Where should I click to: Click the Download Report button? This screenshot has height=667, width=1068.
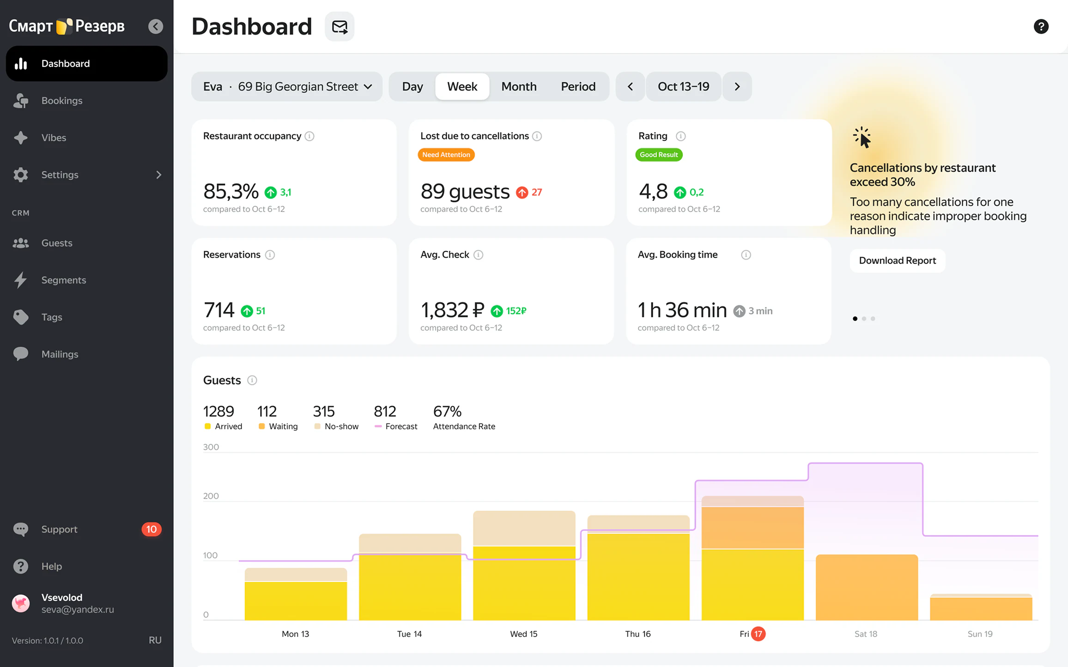(x=897, y=261)
